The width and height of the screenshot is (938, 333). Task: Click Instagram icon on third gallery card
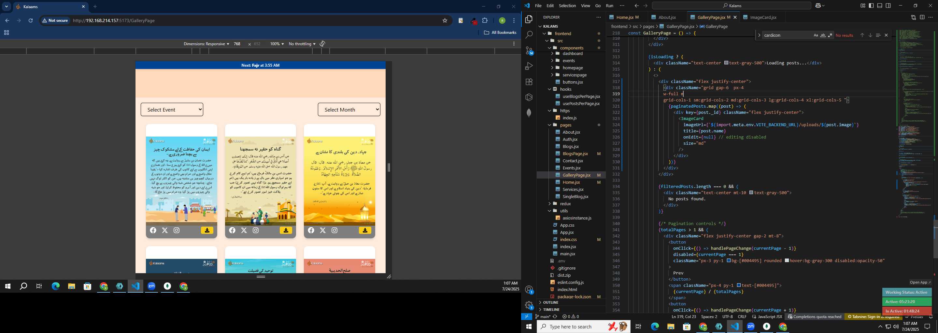pyautogui.click(x=334, y=231)
